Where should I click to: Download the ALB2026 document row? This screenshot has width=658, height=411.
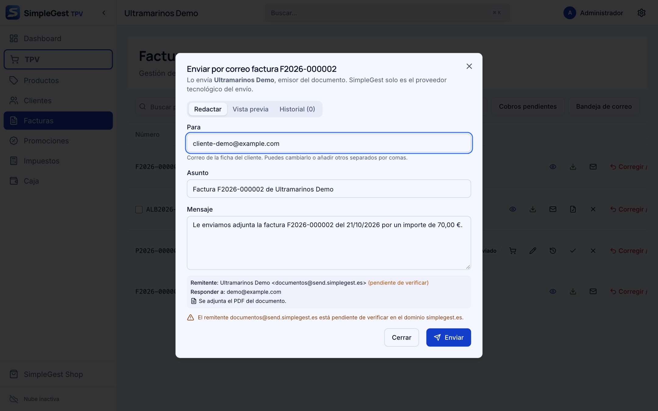pyautogui.click(x=533, y=209)
